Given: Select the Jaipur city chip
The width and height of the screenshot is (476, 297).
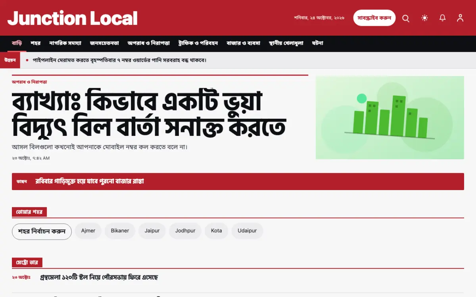Looking at the screenshot, I should point(152,230).
